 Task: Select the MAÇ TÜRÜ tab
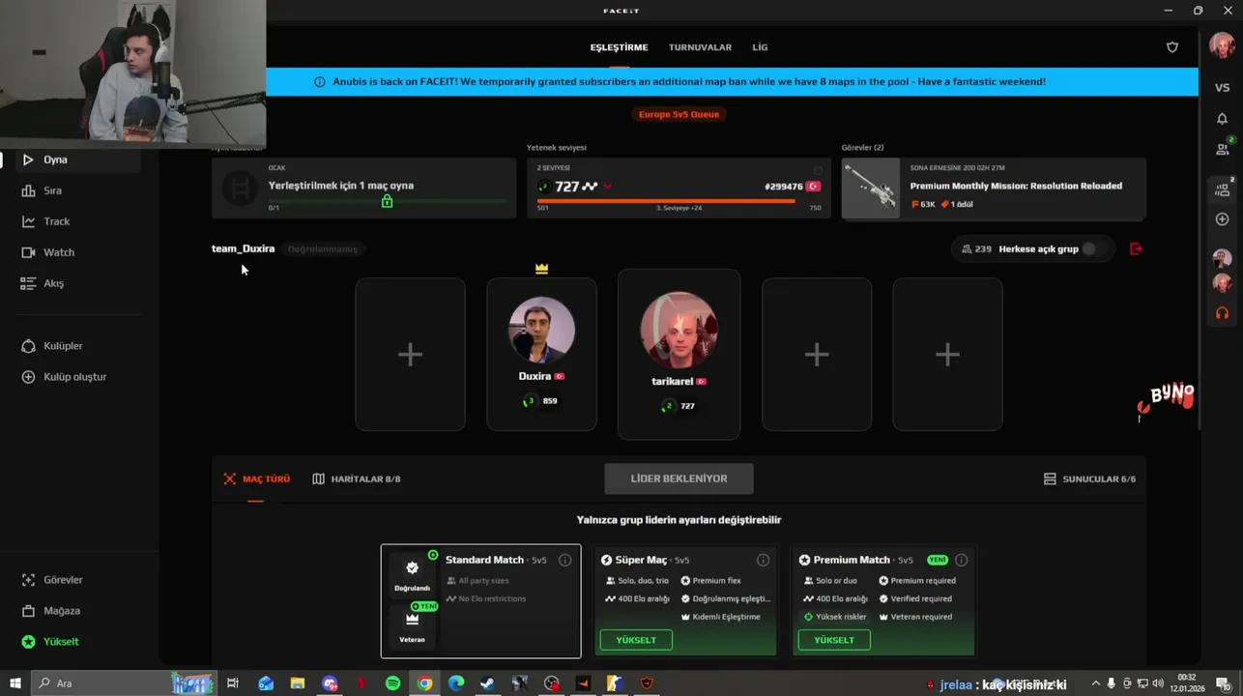(256, 478)
